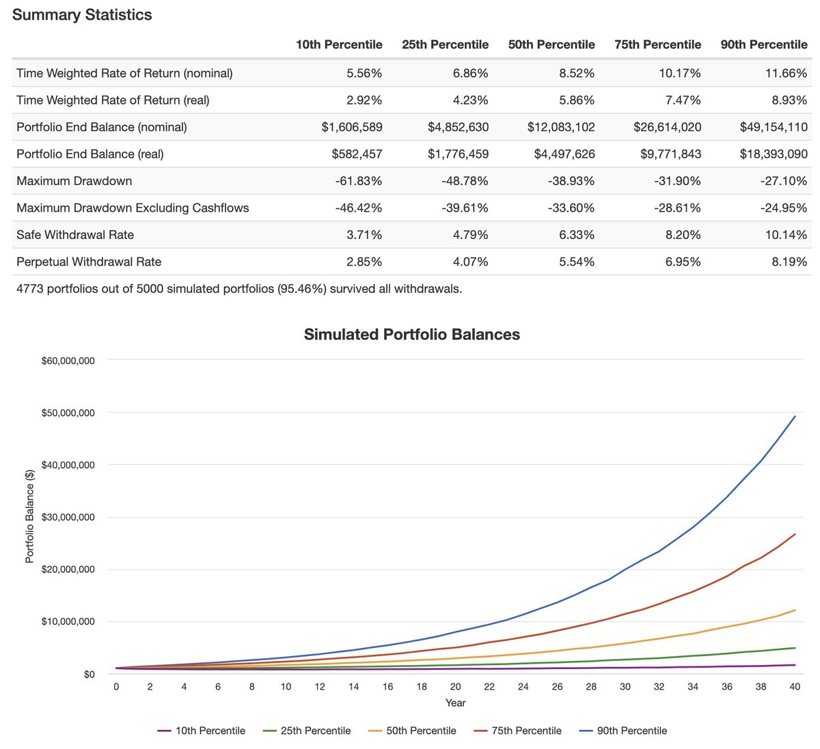The image size is (820, 749).
Task: Click the Summary Statistics heading
Action: [82, 15]
